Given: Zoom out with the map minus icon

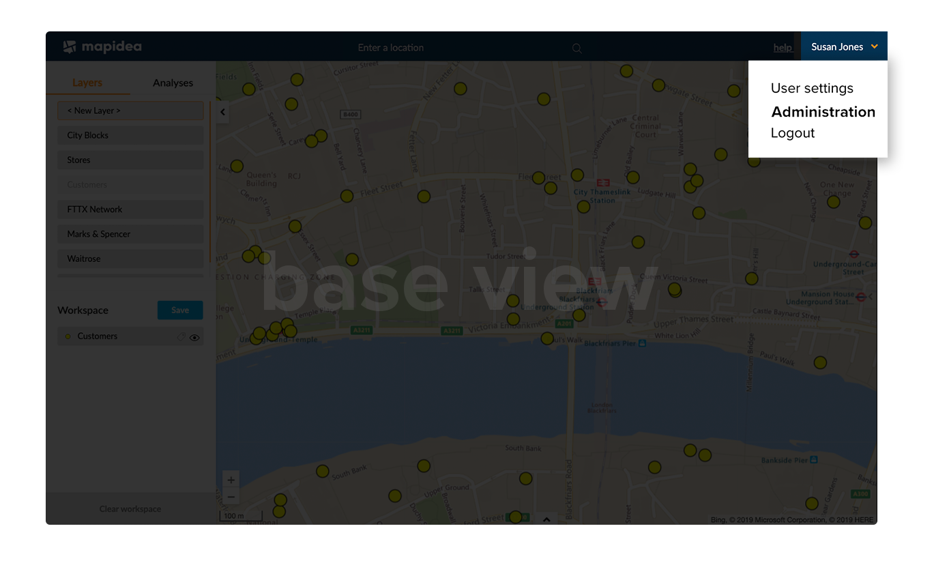Looking at the screenshot, I should pos(231,497).
